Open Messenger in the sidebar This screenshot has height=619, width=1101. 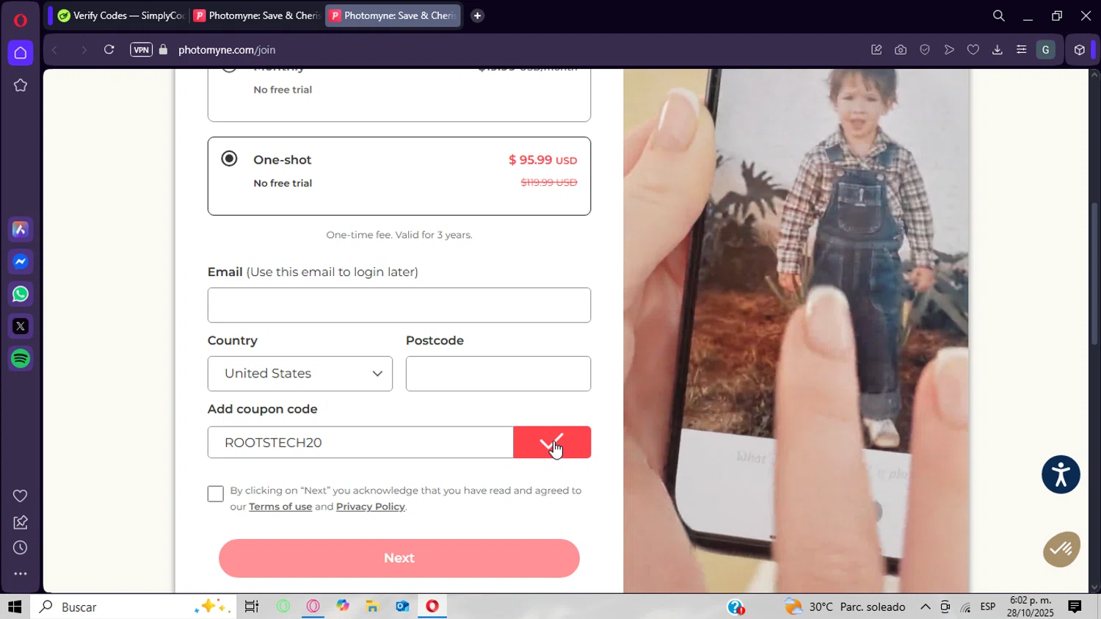point(21,262)
